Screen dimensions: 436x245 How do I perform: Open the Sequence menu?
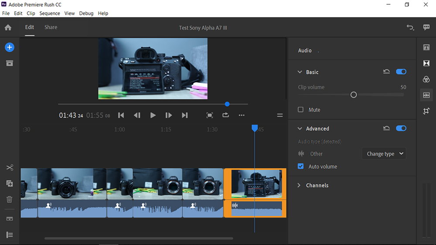50,14
